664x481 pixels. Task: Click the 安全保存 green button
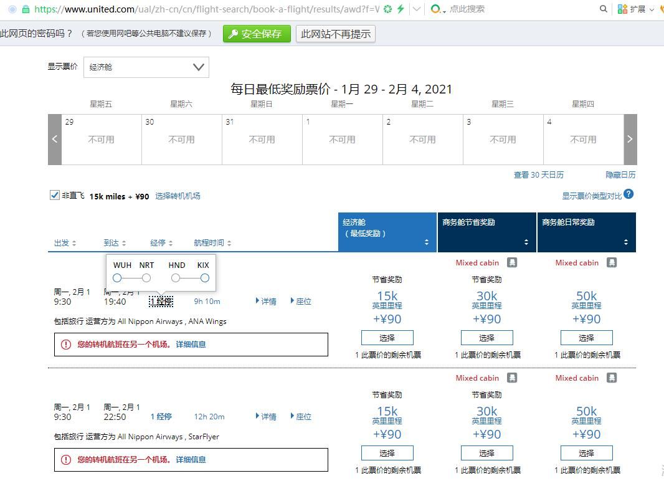point(257,34)
